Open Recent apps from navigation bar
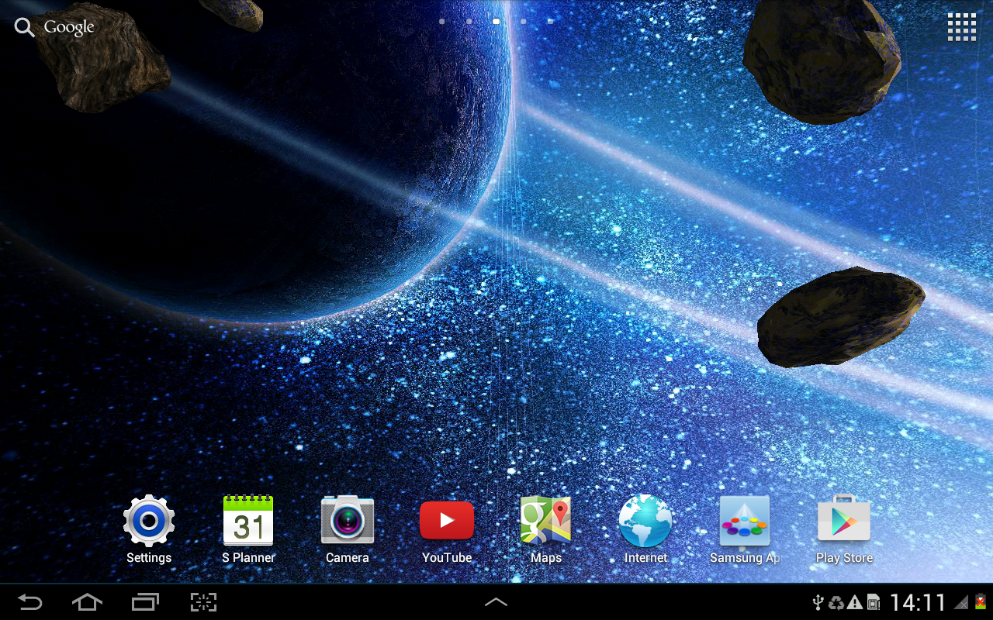The height and width of the screenshot is (620, 993). pos(144,602)
